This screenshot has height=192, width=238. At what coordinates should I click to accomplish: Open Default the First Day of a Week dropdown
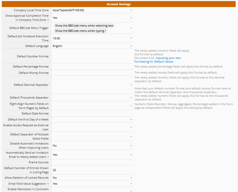(131, 120)
